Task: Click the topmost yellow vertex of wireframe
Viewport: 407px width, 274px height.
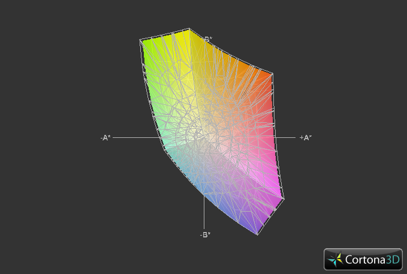Action: coord(189,28)
